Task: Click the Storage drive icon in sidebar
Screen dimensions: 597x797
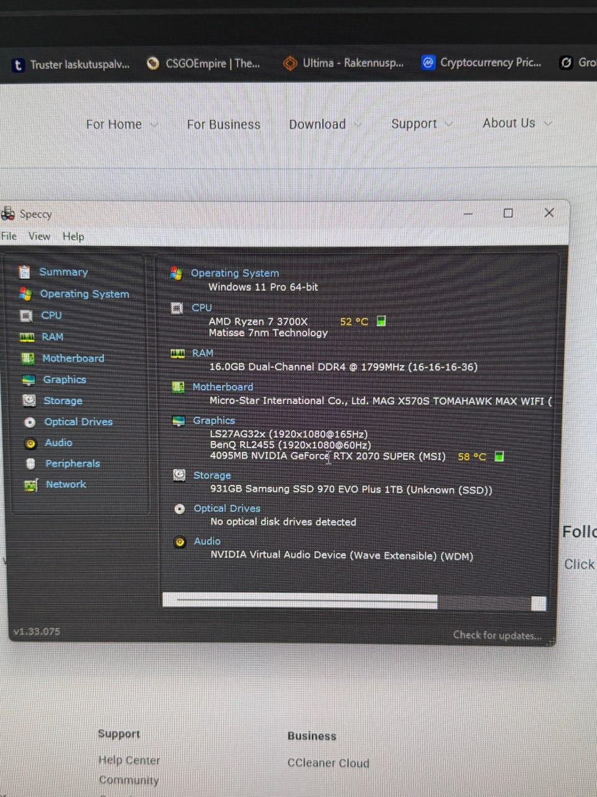Action: 29,400
